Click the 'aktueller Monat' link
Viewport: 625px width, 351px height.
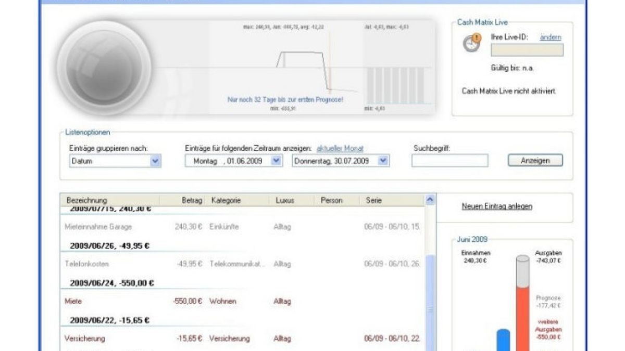pos(340,148)
